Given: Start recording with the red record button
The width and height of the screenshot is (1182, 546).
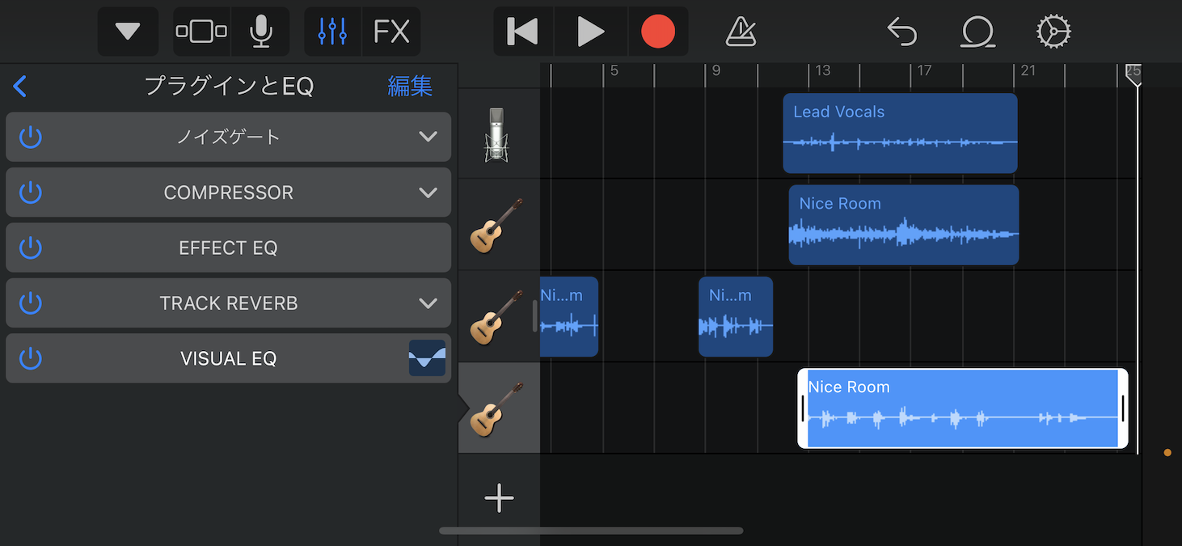Looking at the screenshot, I should click(x=658, y=32).
